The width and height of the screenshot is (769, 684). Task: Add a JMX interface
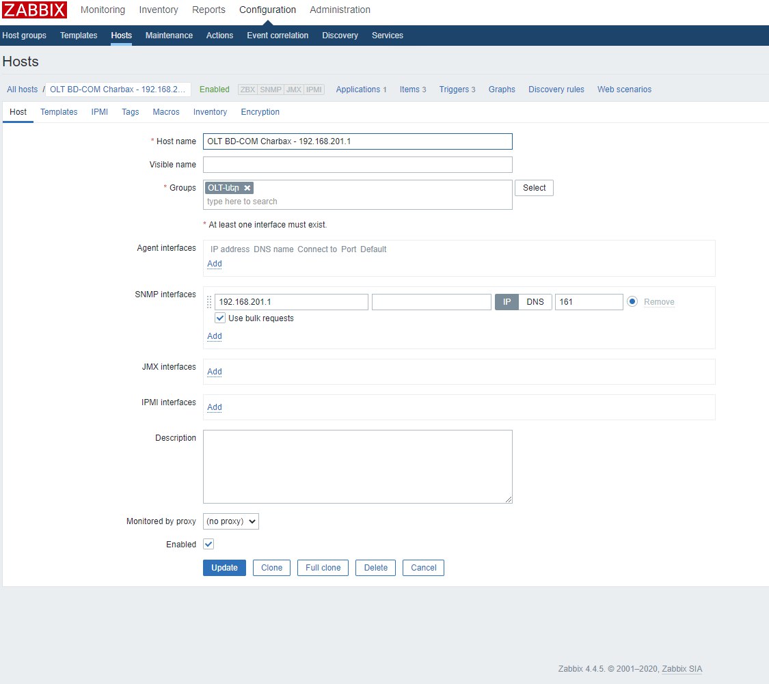click(215, 372)
